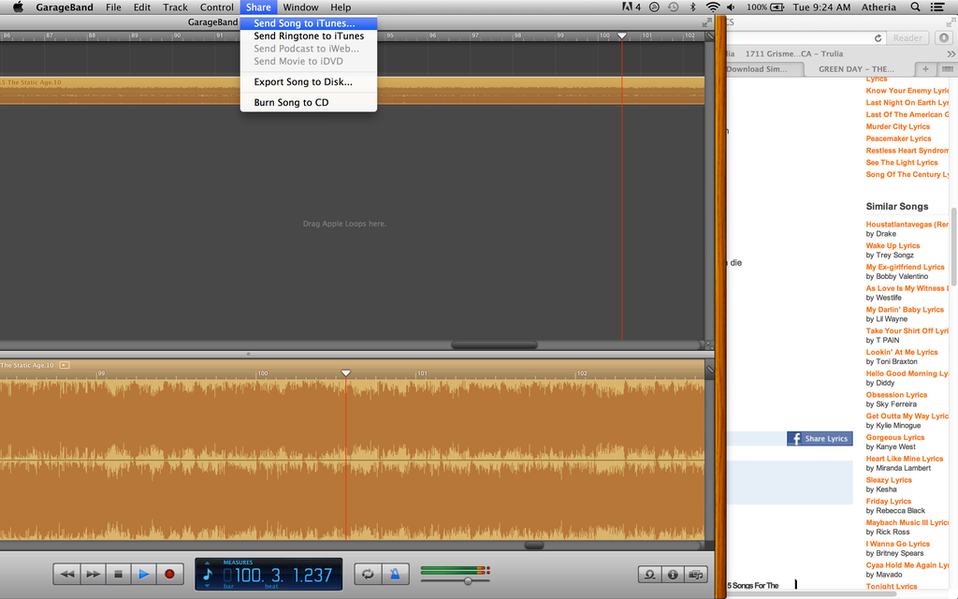958x599 pixels.
Task: Show Track Info with the 'i' button
Action: click(x=672, y=574)
